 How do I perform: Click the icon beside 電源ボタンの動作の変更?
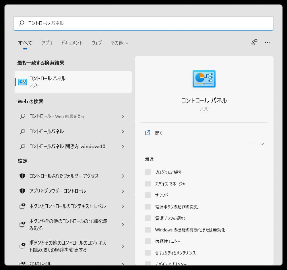(x=148, y=207)
